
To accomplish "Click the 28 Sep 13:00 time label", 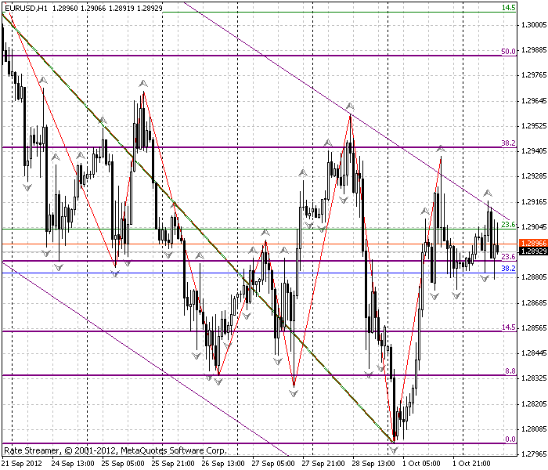I will point(373,464).
